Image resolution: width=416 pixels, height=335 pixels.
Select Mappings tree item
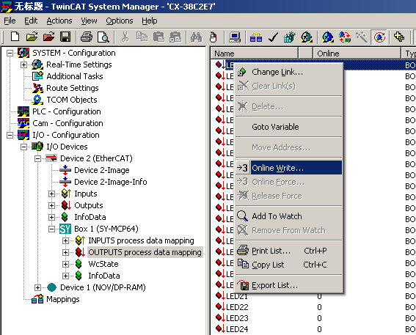[x=63, y=299]
